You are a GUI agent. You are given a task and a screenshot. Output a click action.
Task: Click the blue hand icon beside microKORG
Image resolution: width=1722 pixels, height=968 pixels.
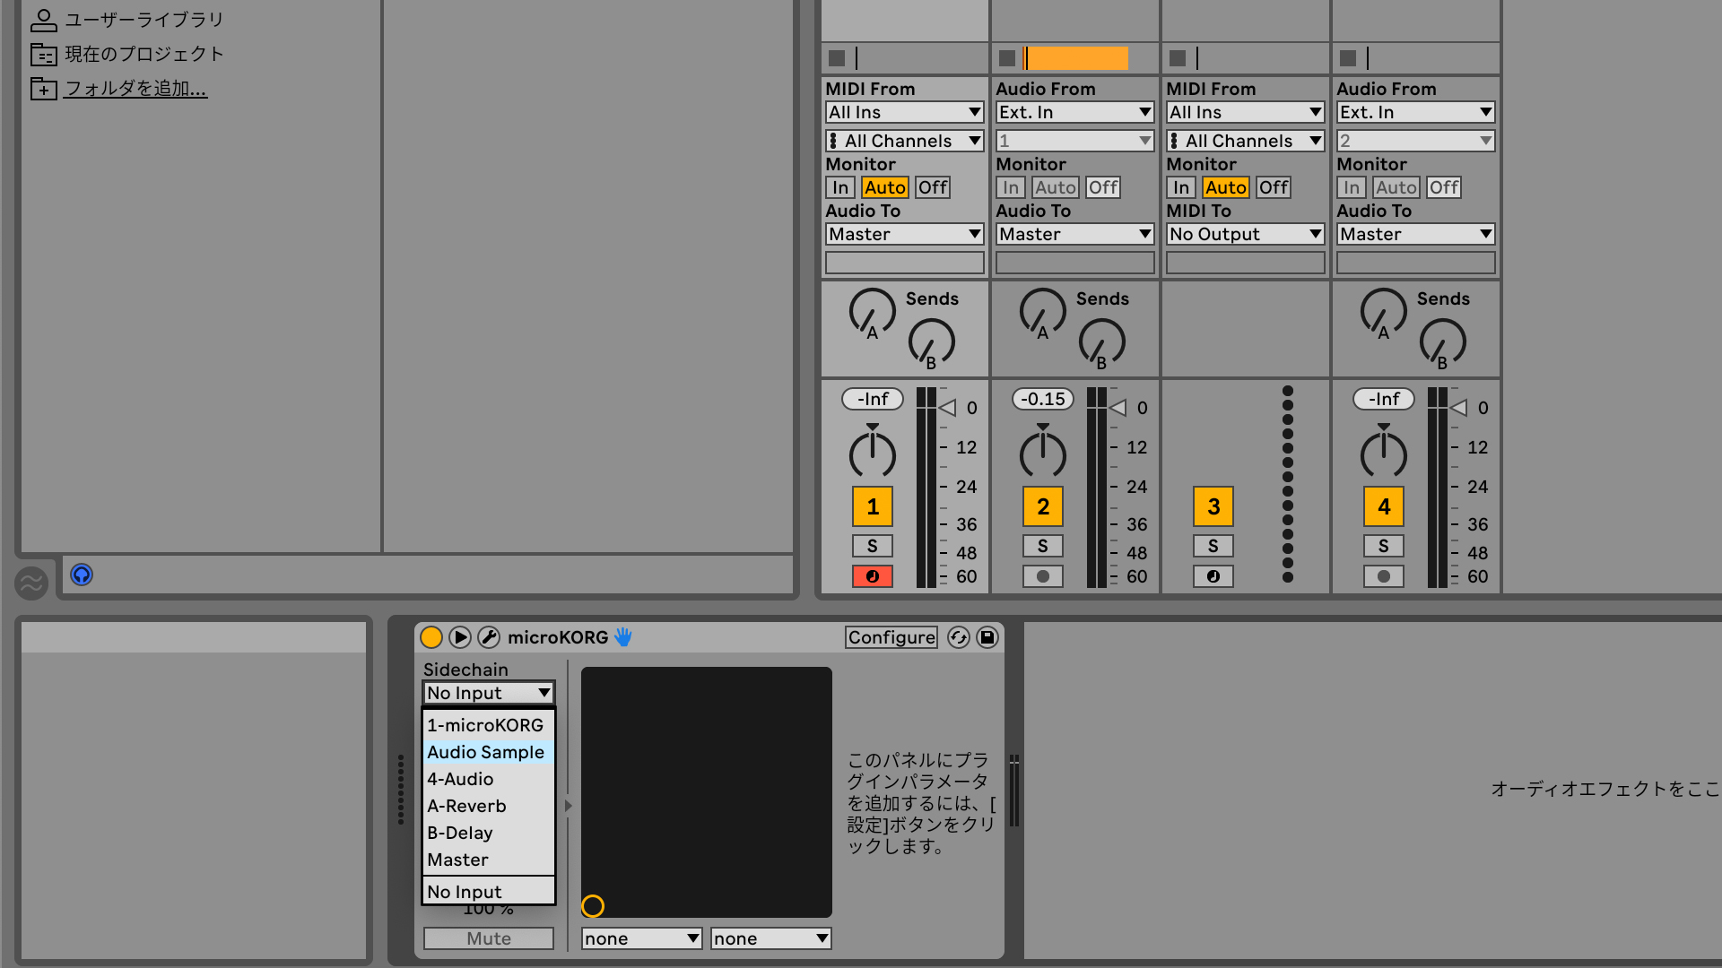click(623, 637)
